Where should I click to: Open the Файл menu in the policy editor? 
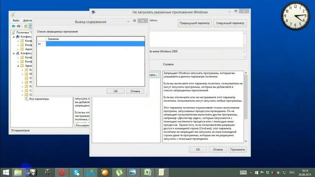click(16, 21)
